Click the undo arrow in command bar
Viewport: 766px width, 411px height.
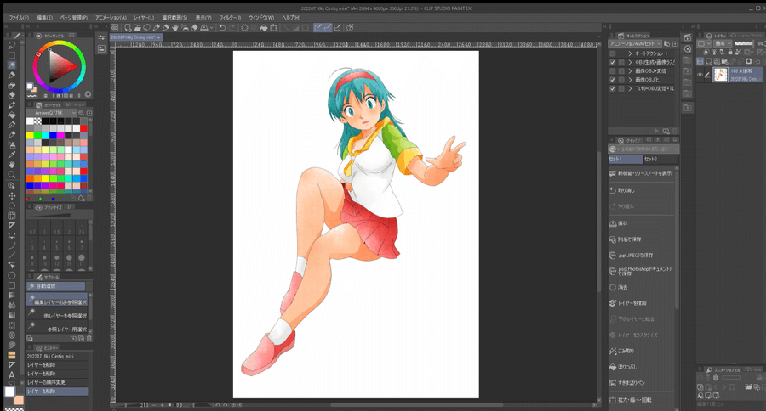[221, 28]
